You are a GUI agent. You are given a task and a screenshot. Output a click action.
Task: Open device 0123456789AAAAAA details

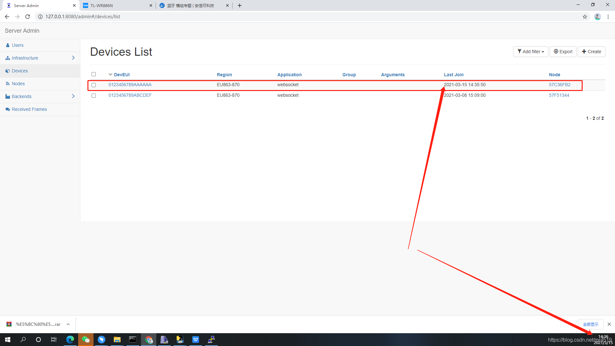(x=130, y=85)
